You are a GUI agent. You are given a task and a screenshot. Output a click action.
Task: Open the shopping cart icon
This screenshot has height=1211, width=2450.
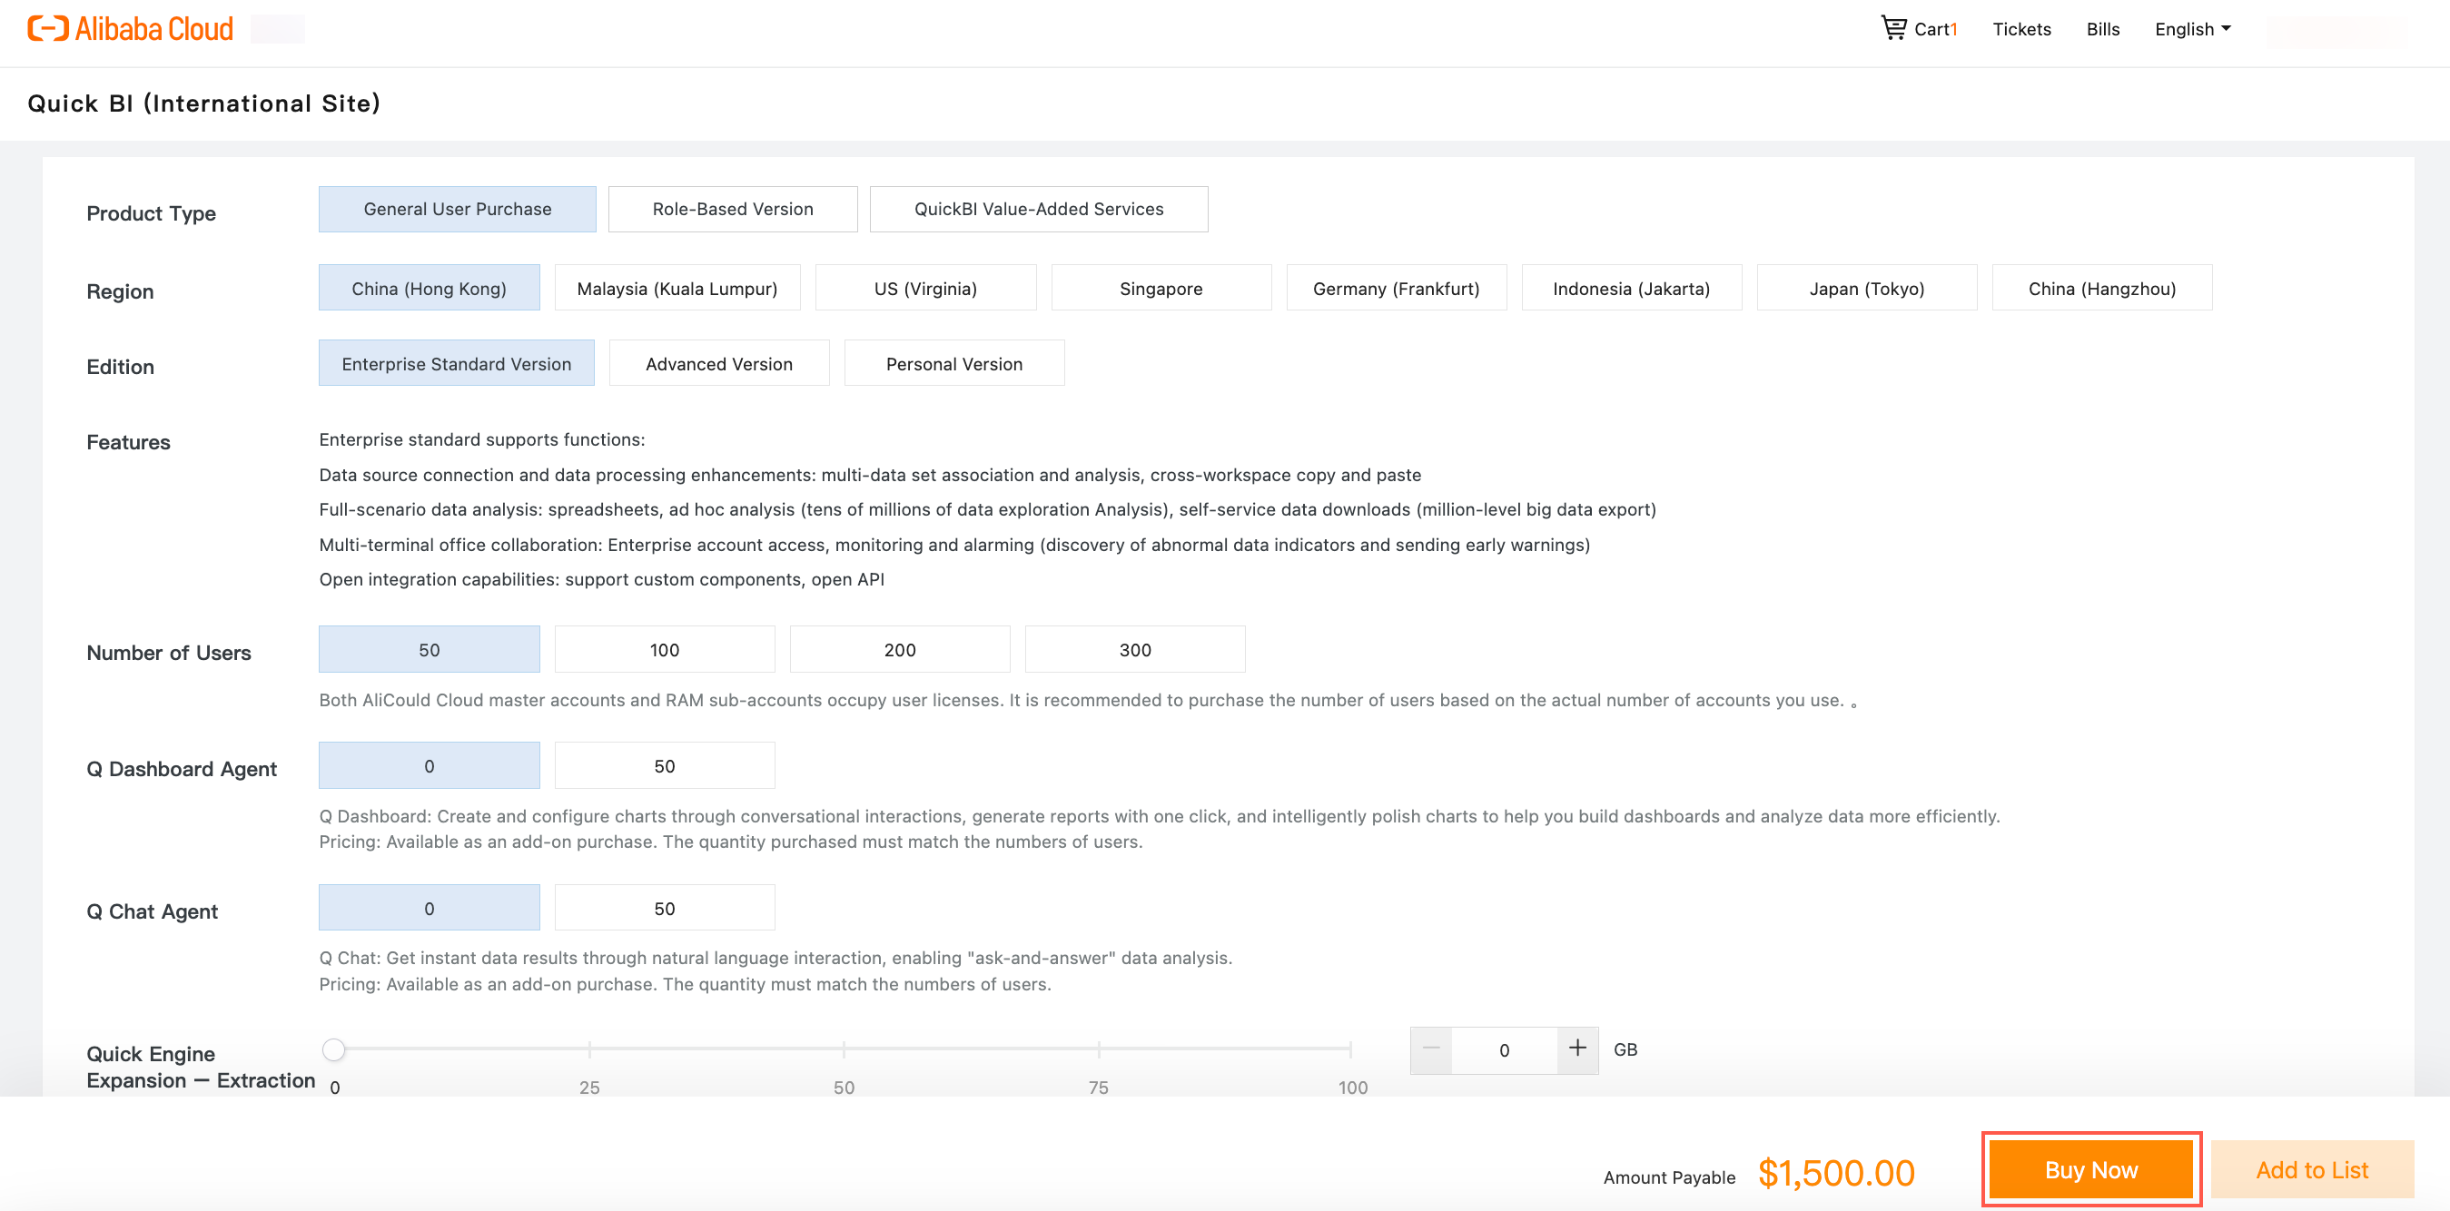(x=1892, y=27)
